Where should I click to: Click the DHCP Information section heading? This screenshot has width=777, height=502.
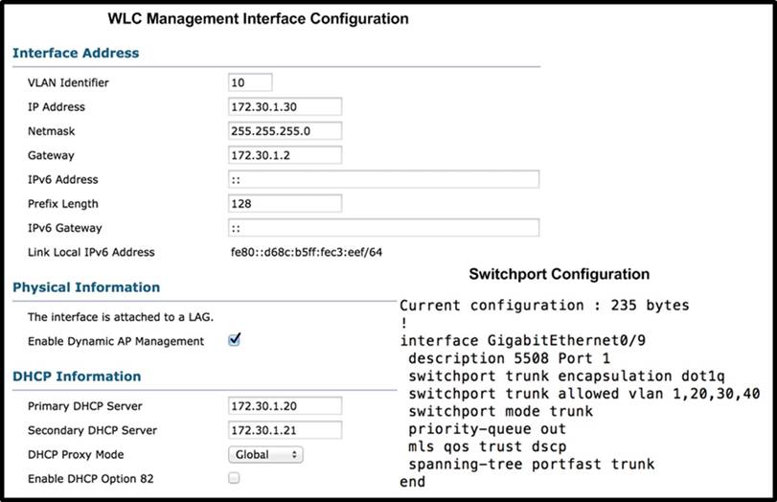pyautogui.click(x=77, y=376)
